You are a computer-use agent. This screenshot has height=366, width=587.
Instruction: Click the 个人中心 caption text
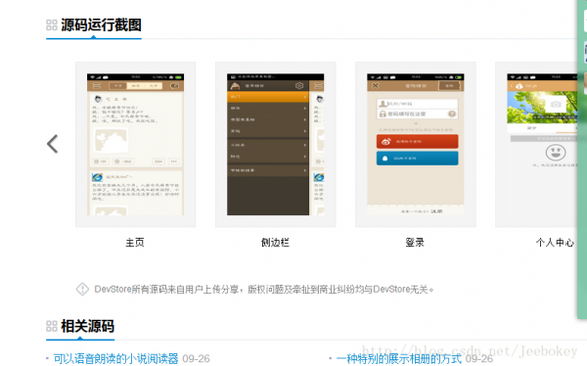point(555,243)
